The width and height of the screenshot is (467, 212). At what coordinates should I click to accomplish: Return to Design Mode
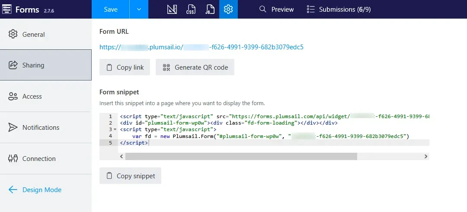pyautogui.click(x=35, y=190)
